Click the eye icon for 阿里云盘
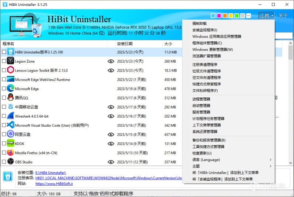294x197 pixels. point(111,134)
